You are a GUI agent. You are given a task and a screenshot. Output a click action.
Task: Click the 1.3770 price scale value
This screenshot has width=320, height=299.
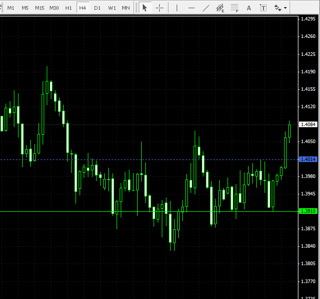coord(308,282)
